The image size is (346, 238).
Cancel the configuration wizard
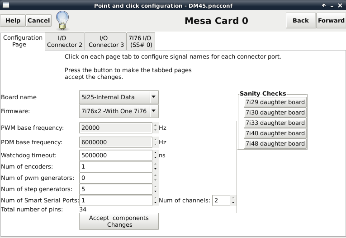coord(38,20)
